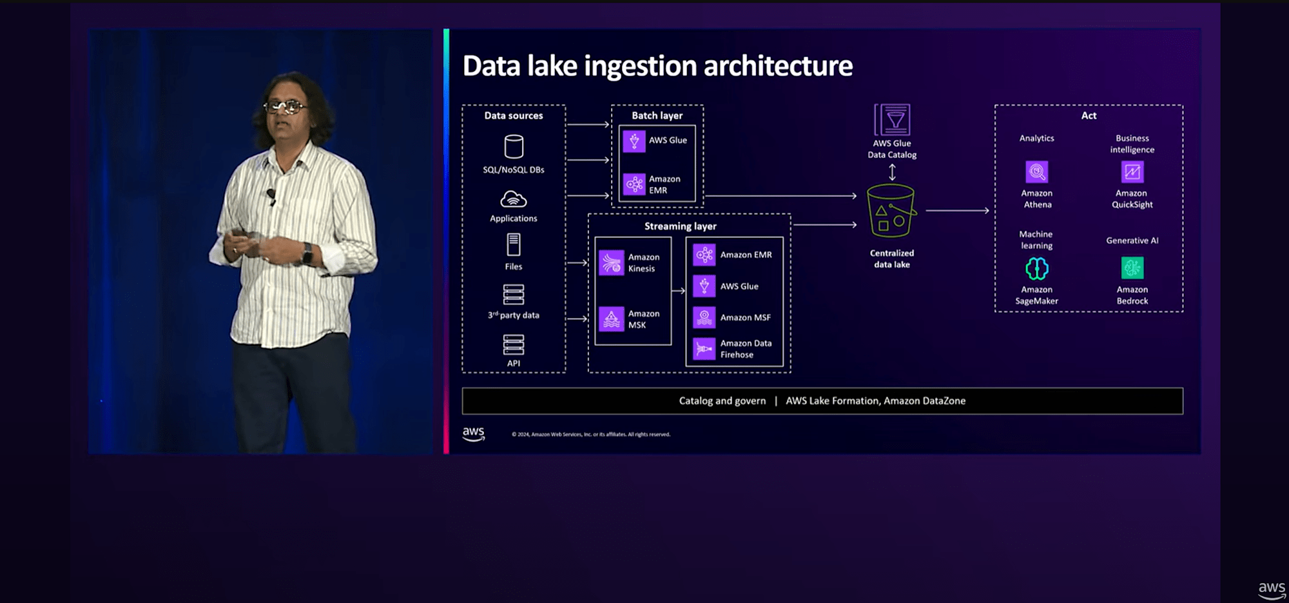Click the Amazon EMR icon in Batch layer

coord(634,184)
